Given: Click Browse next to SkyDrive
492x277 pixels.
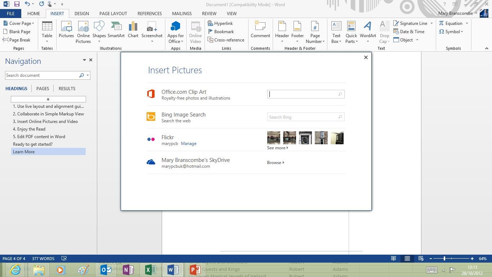Looking at the screenshot, I should [x=275, y=162].
